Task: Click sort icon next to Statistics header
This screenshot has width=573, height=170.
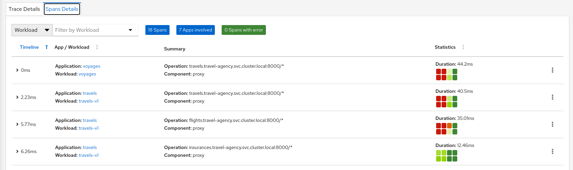Action: 463,47
